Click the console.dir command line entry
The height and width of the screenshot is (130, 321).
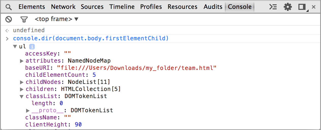click(91, 39)
